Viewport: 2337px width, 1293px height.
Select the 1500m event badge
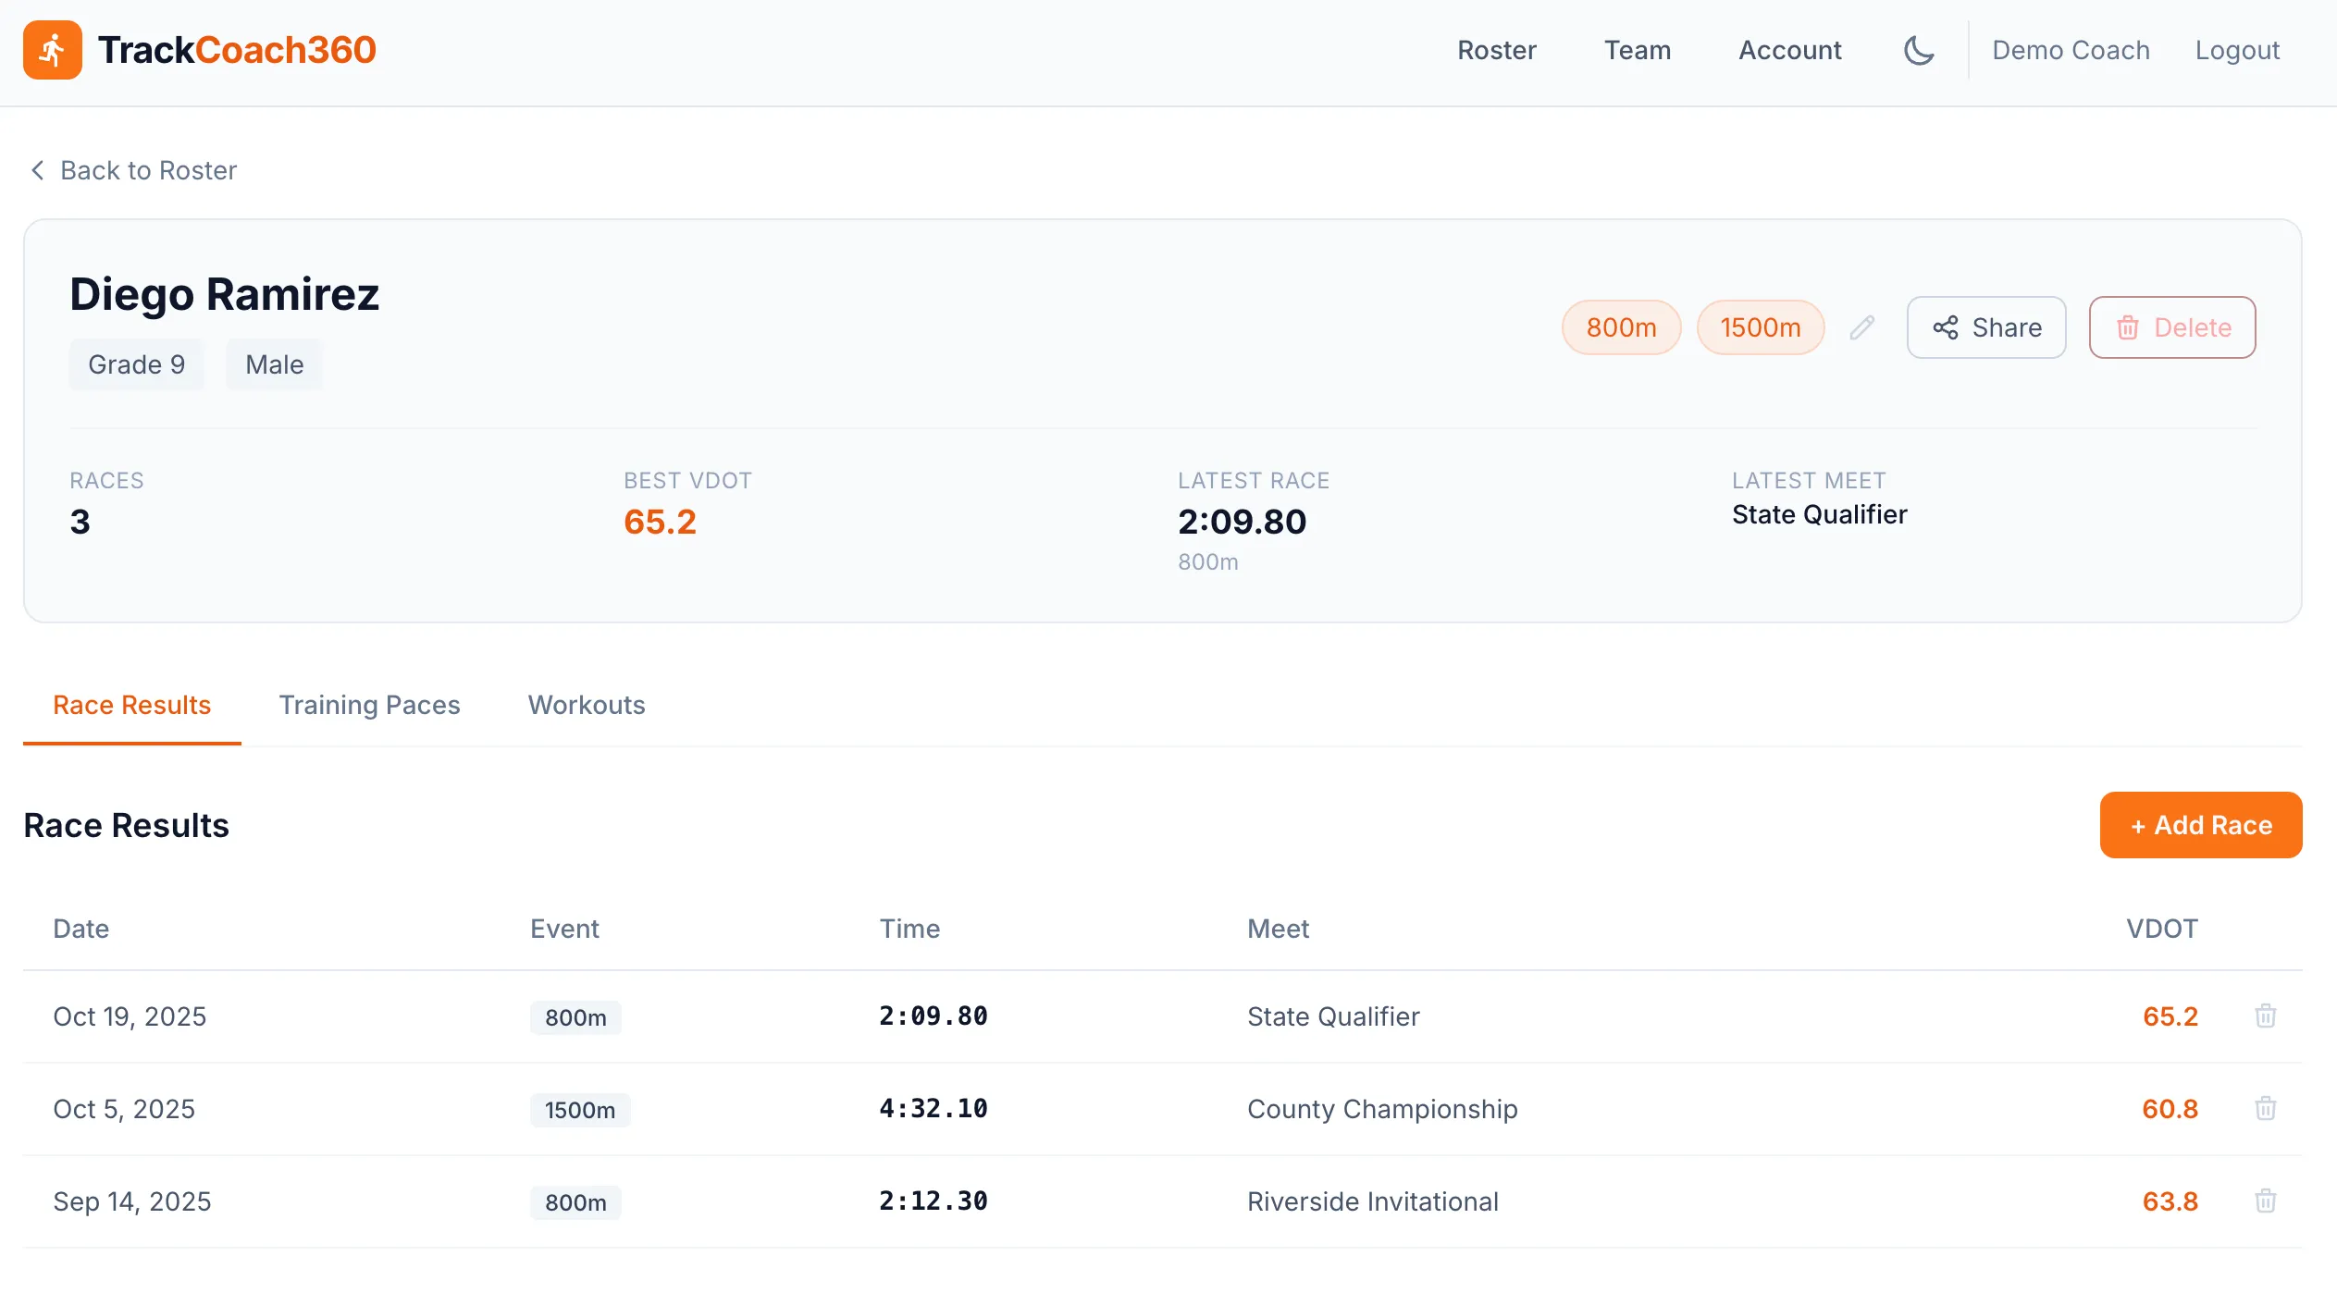point(1760,327)
